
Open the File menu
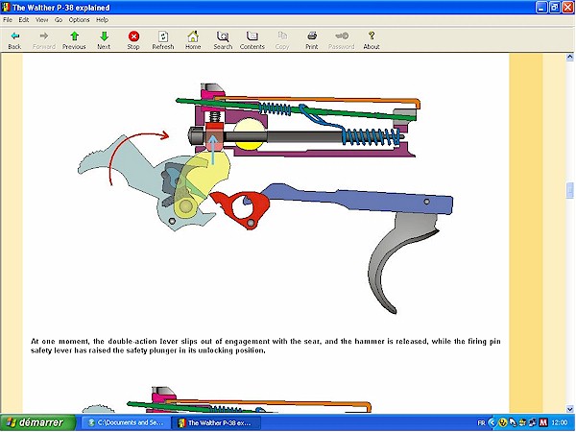click(x=8, y=20)
